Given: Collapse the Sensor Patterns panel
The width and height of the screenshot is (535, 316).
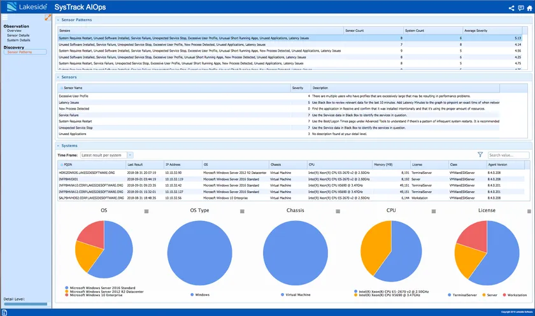Looking at the screenshot, I should [x=58, y=21].
